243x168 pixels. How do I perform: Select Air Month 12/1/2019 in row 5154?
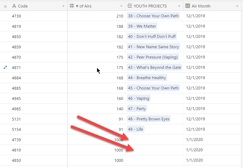point(212,129)
